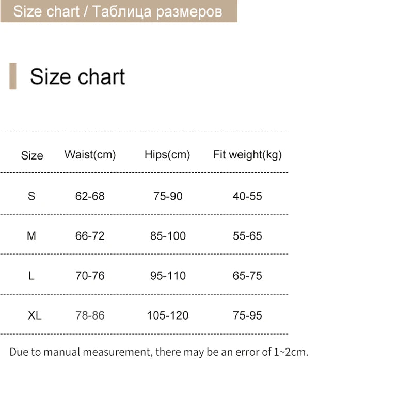Click the waist value "66-72"

point(90,236)
